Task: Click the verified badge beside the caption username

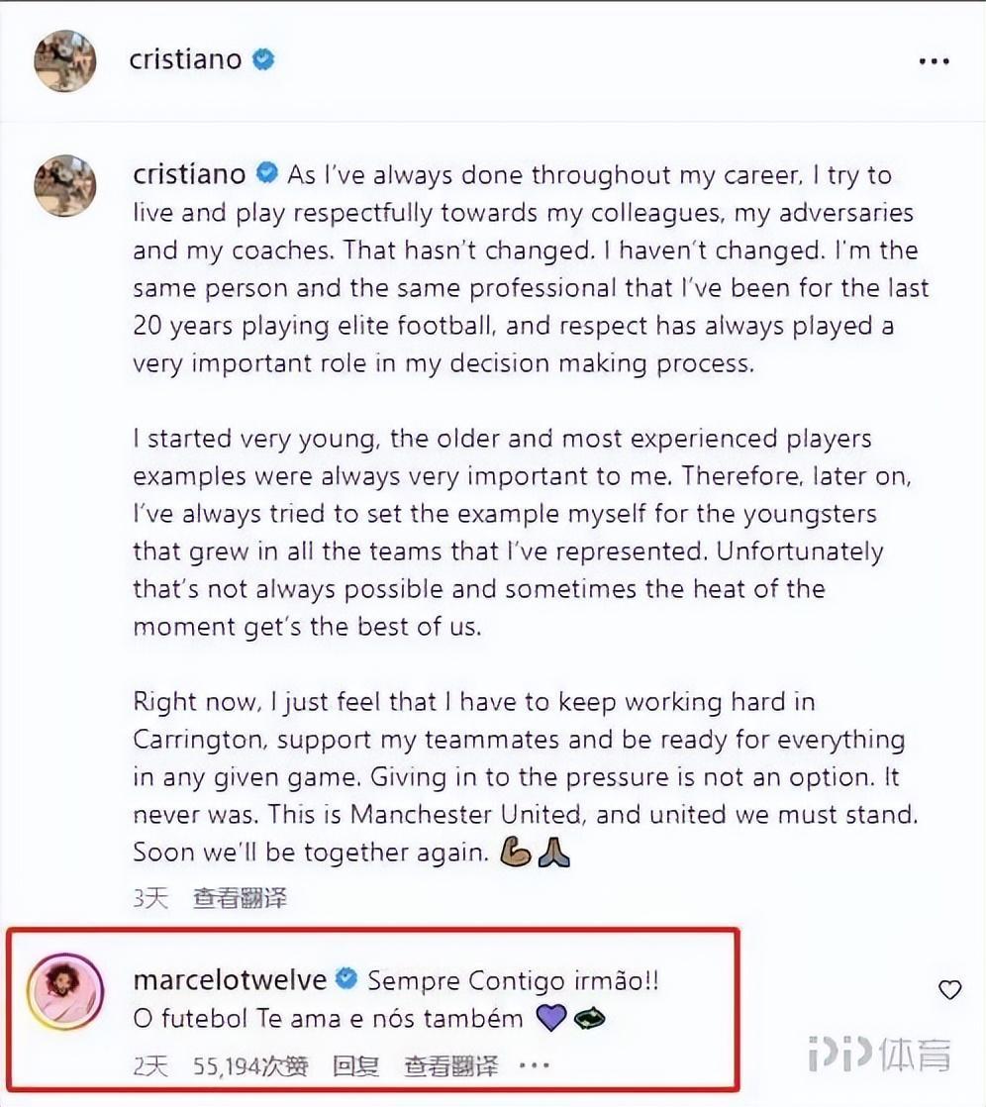Action: click(267, 175)
